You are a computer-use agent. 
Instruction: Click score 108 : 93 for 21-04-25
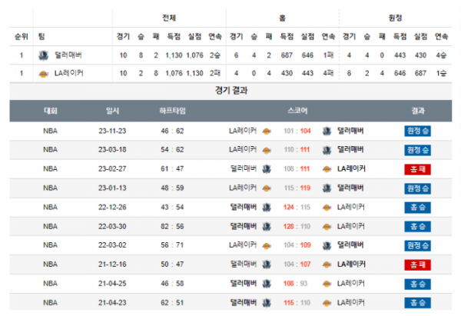(x=295, y=284)
